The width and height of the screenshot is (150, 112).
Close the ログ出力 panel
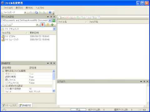(x=147, y=82)
